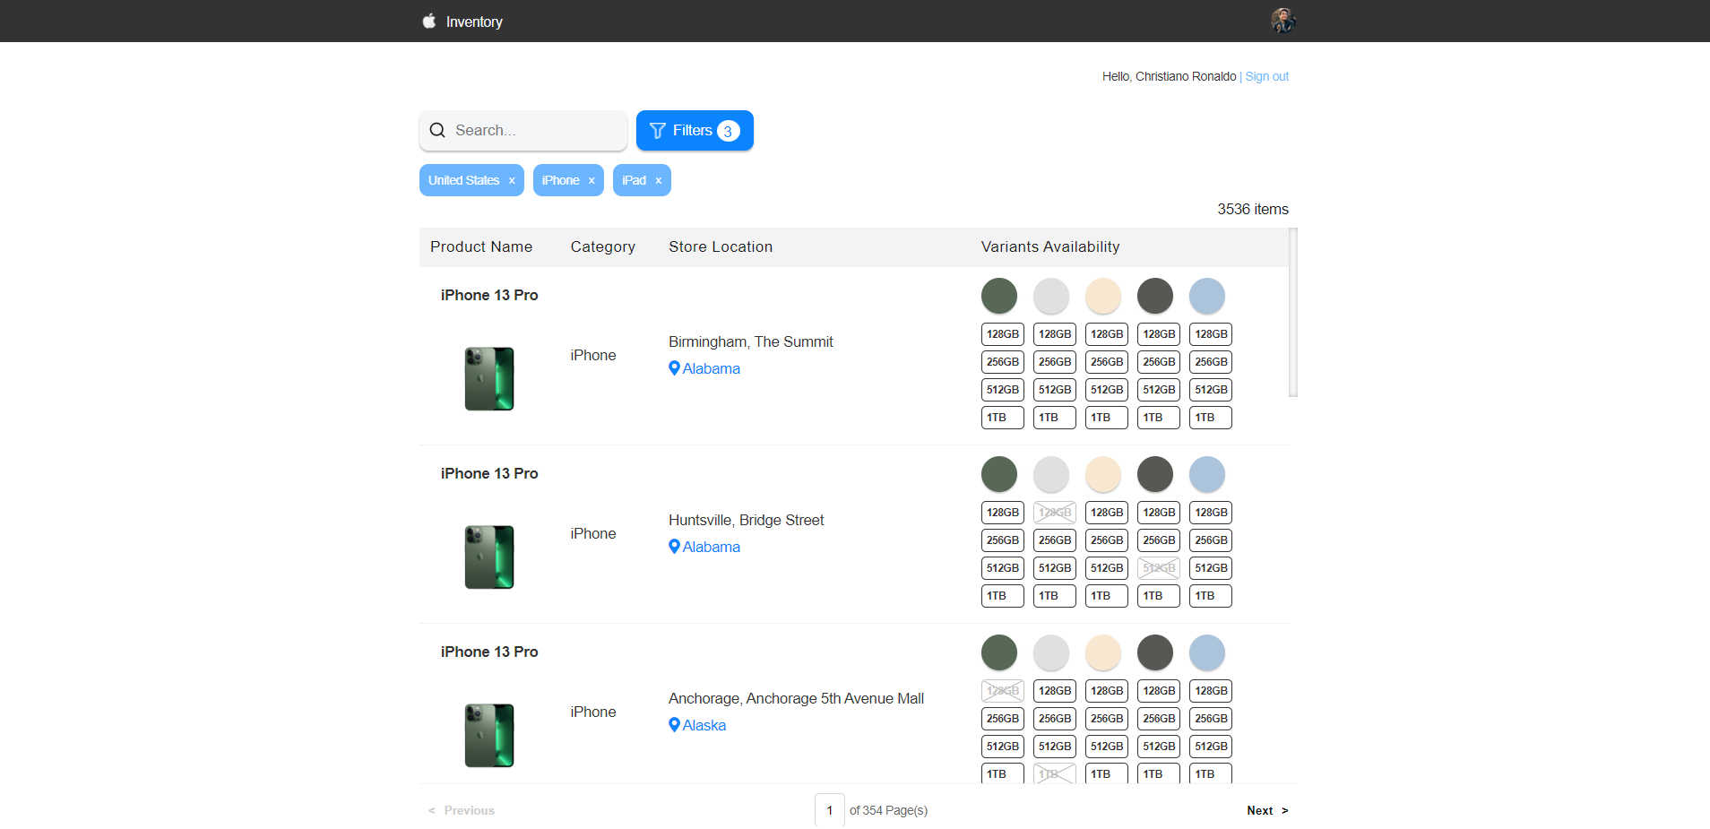Click graphite 256GB variant in Anchorage row
The height and width of the screenshot is (829, 1710).
(x=1159, y=719)
